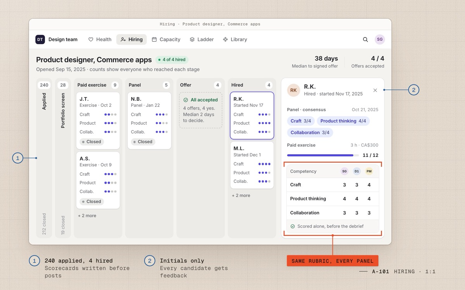
Task: Click the Product thinking 4/4 chip
Action: pos(343,121)
